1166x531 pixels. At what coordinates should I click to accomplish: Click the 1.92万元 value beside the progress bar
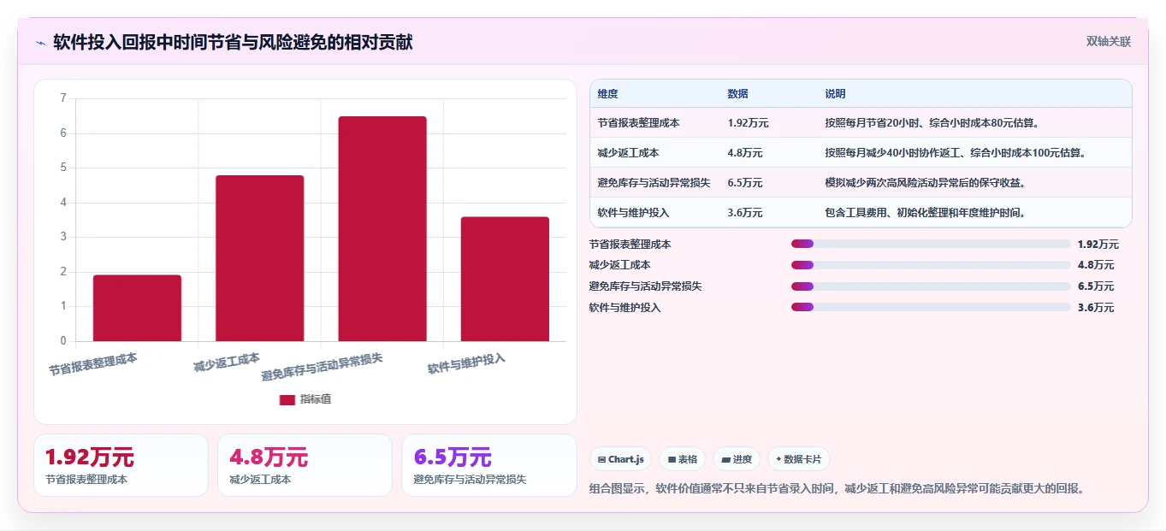coord(1098,245)
